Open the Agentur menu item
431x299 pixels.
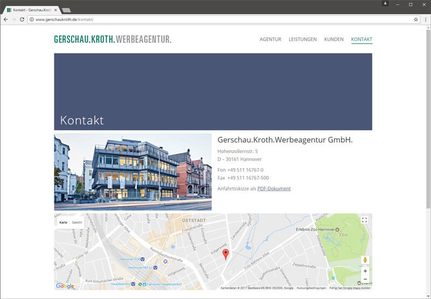coord(270,39)
